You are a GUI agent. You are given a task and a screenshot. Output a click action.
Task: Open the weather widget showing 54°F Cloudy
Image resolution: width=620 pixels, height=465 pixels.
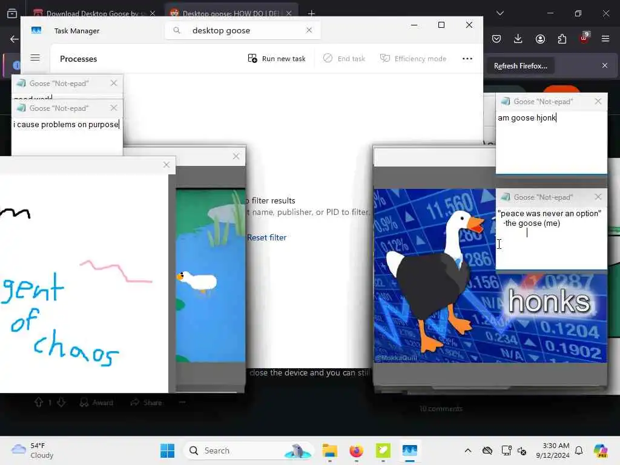point(33,450)
